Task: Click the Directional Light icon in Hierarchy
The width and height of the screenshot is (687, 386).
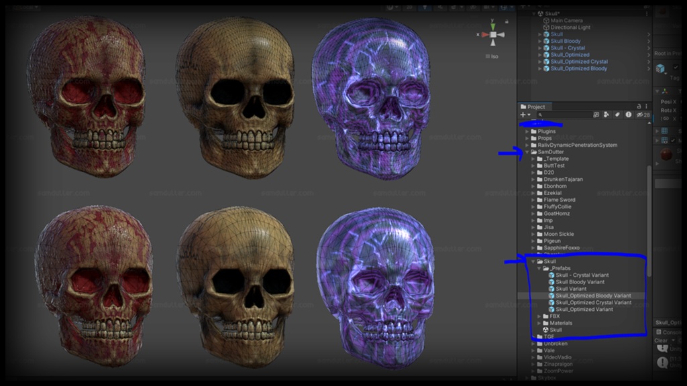Action: click(x=546, y=27)
